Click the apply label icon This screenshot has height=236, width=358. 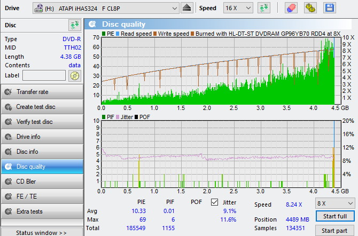click(x=74, y=76)
